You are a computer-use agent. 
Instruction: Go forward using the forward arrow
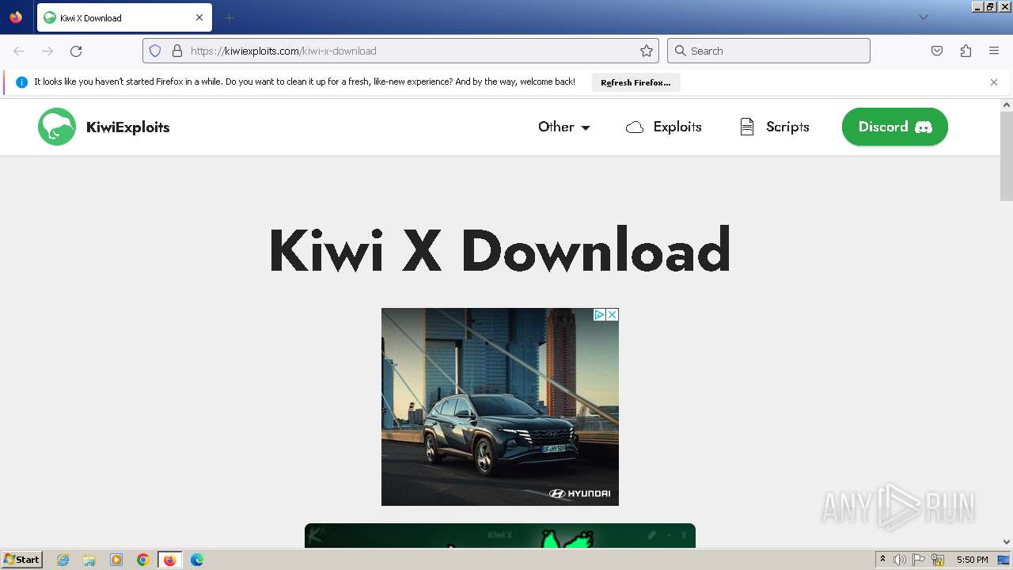47,51
